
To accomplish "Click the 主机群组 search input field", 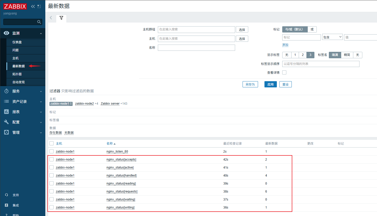I will click(196, 29).
